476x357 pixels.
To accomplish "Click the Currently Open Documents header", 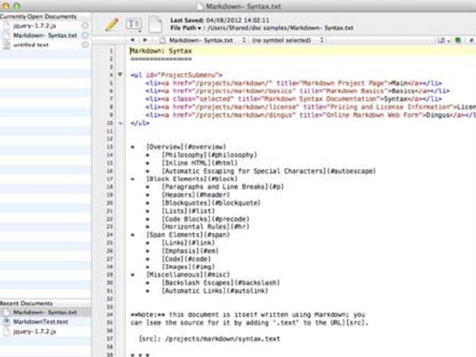I will coord(38,17).
